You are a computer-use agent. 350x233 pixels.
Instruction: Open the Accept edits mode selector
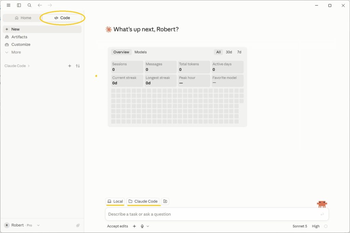[x=118, y=226]
